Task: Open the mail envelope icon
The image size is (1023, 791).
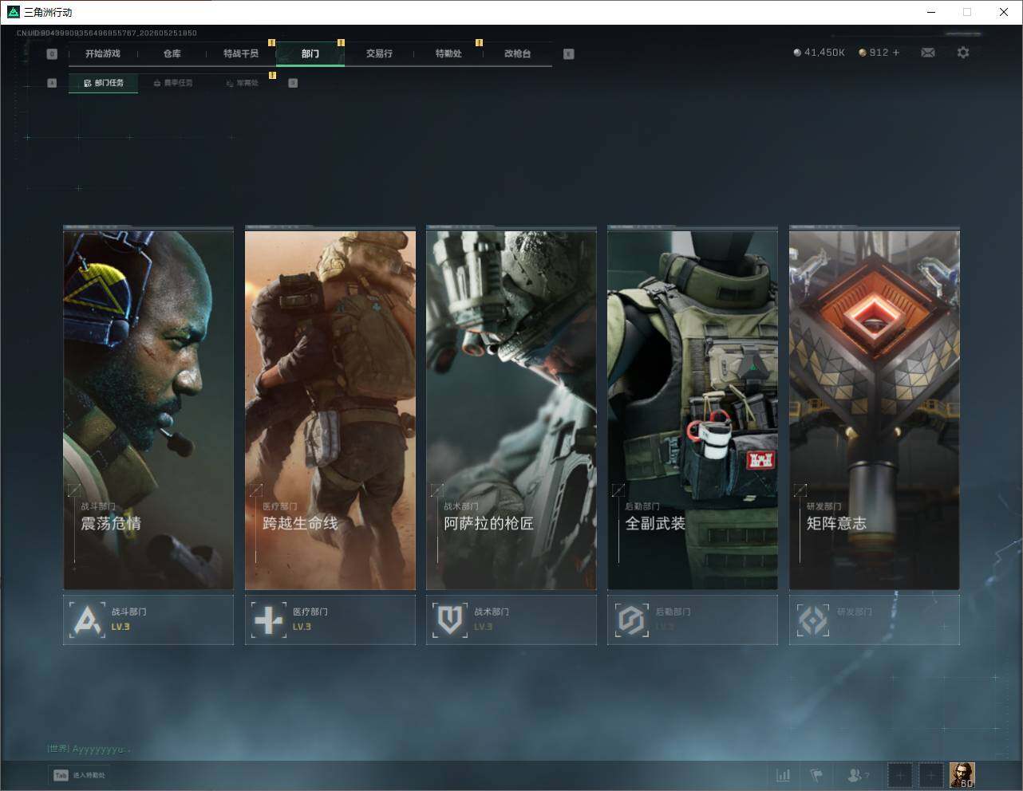Action: [928, 53]
